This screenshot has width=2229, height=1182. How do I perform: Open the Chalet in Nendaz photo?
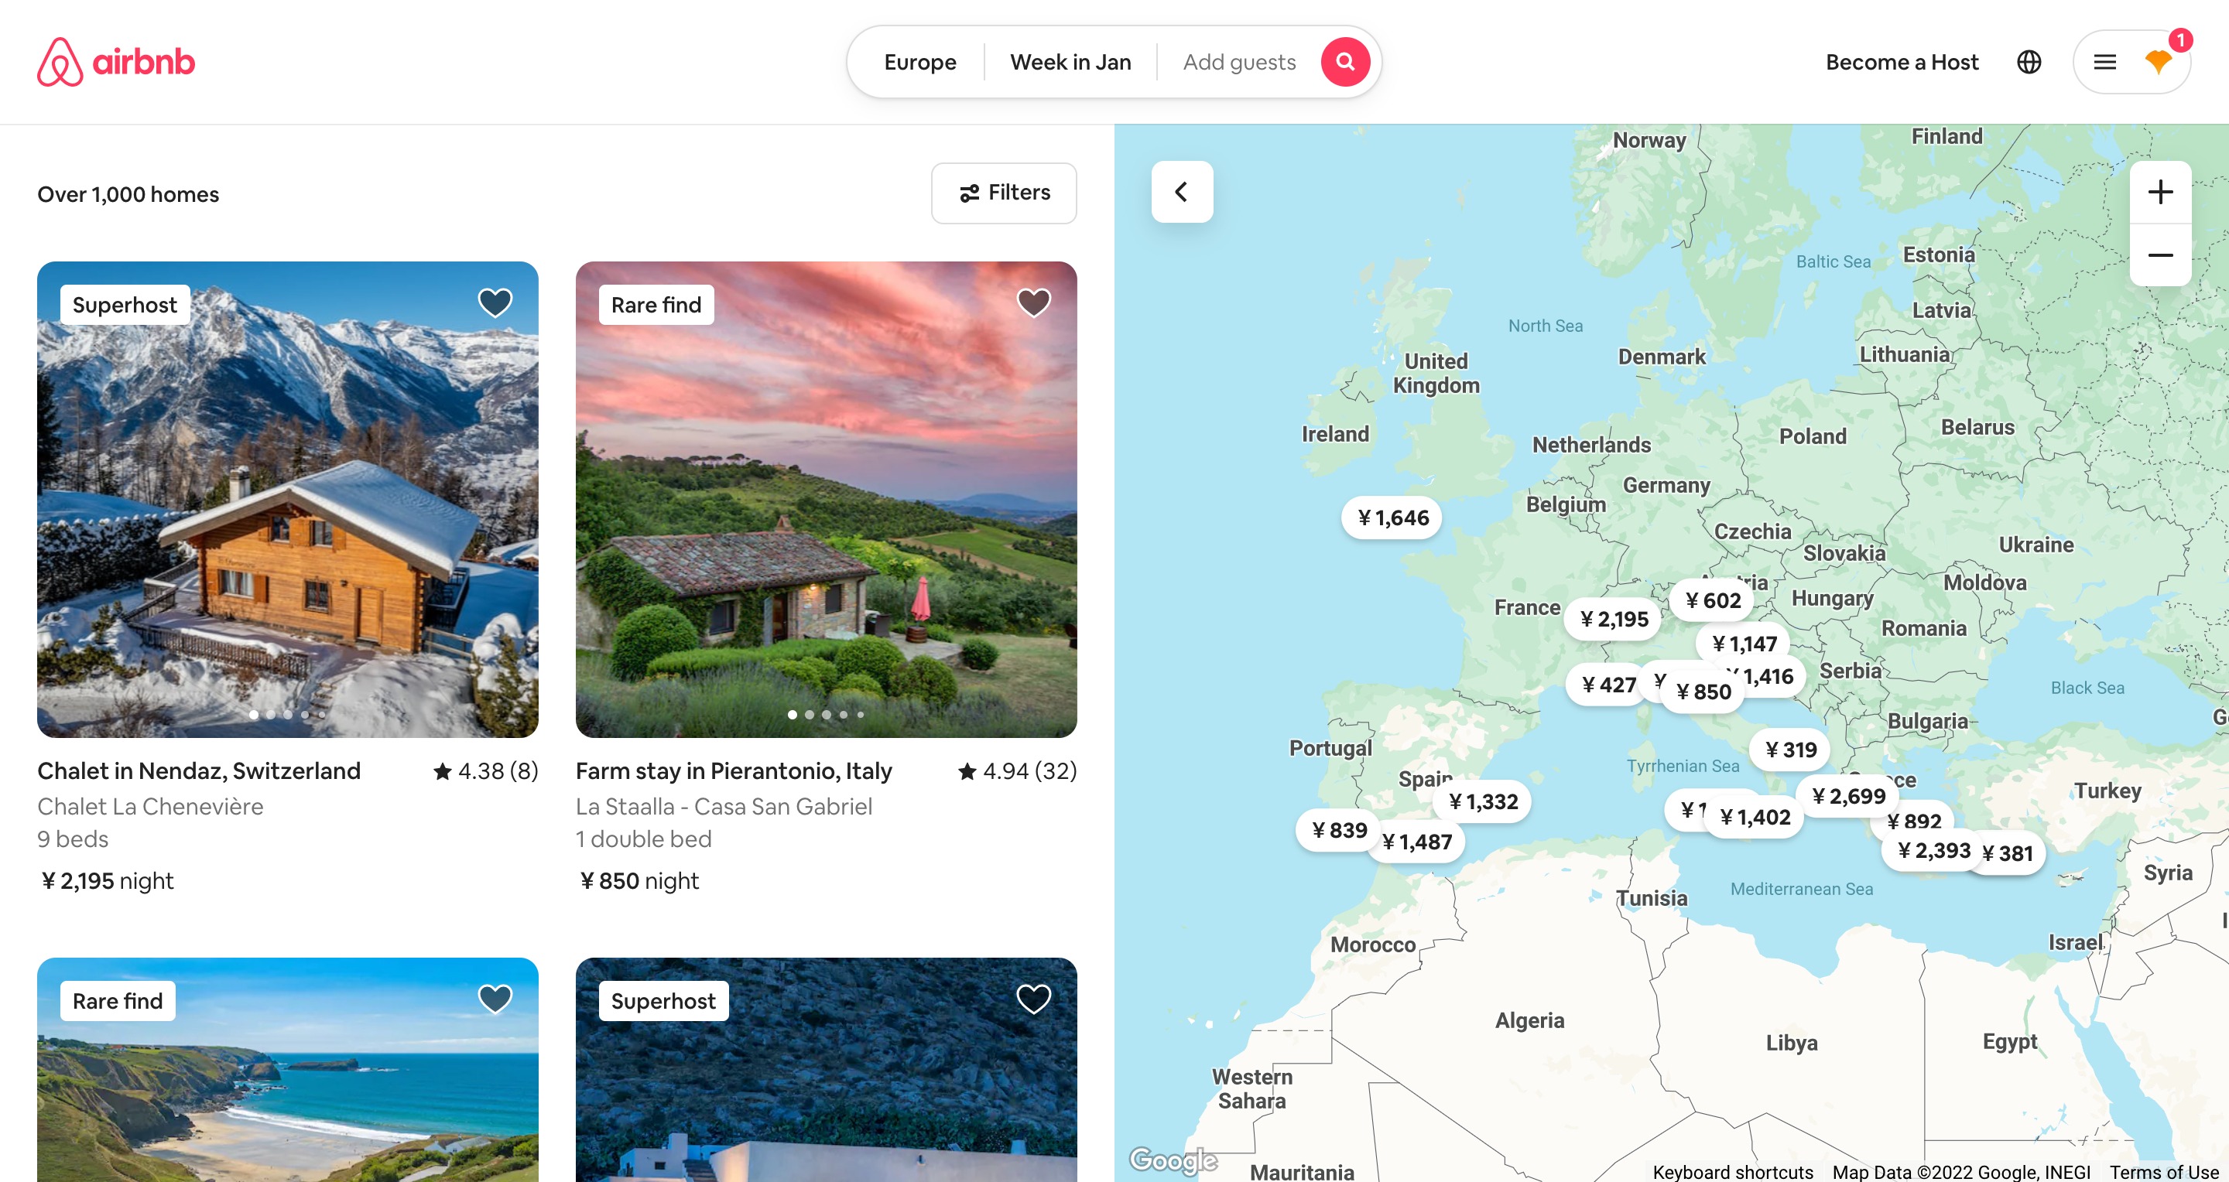(x=287, y=499)
